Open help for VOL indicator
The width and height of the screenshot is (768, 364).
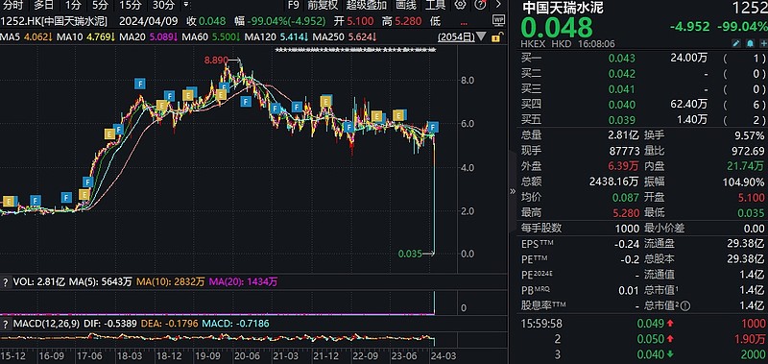coord(6,282)
